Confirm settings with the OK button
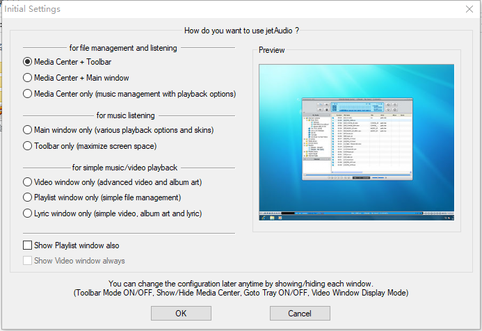 [x=181, y=314]
